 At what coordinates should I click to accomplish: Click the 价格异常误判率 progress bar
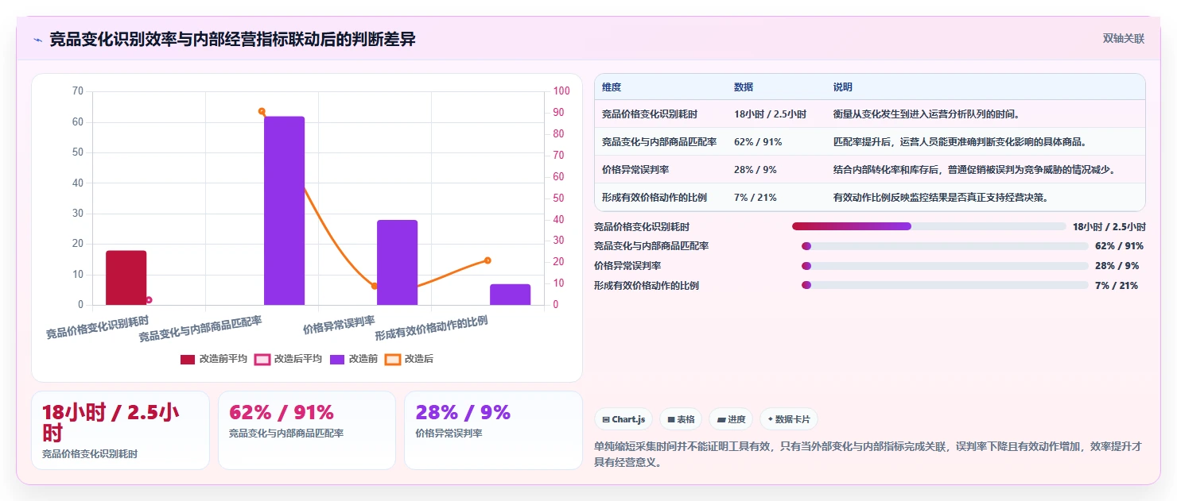point(945,266)
